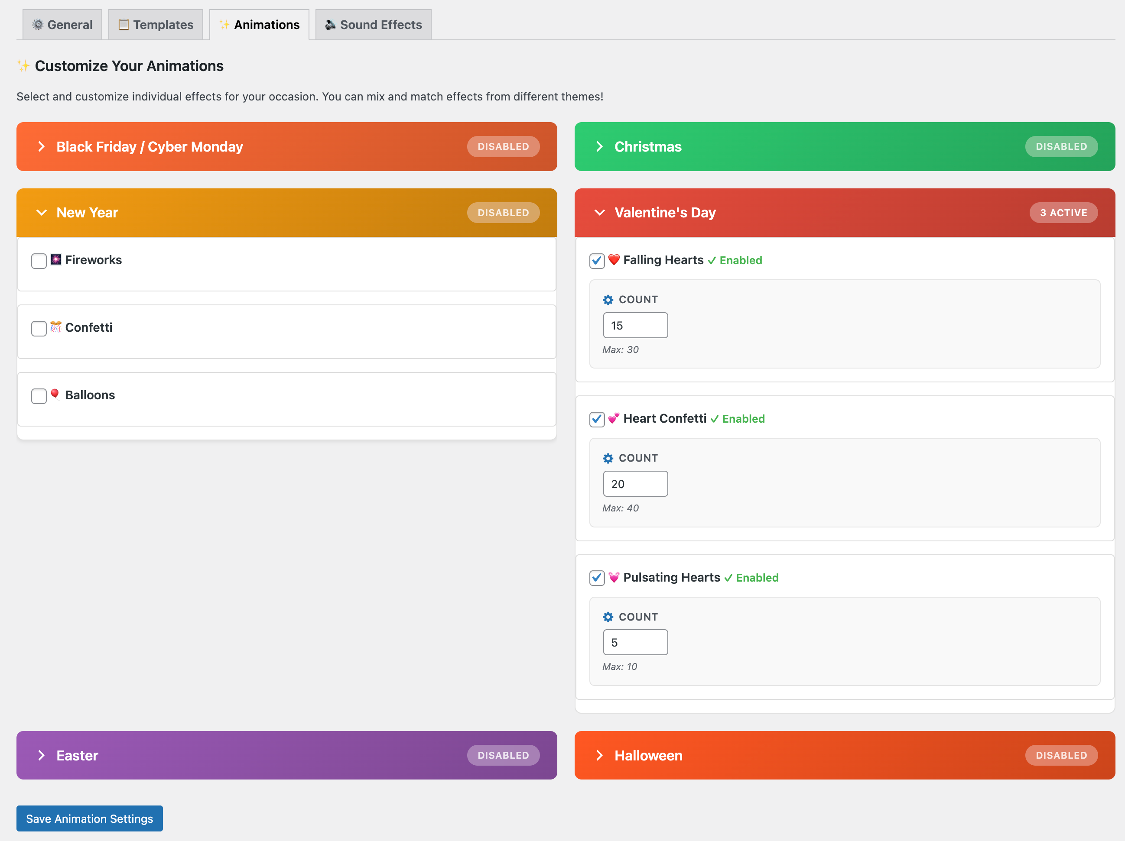Select the sparkle icon on the Animations tab
Screen dimensions: 1125x841
tap(224, 24)
